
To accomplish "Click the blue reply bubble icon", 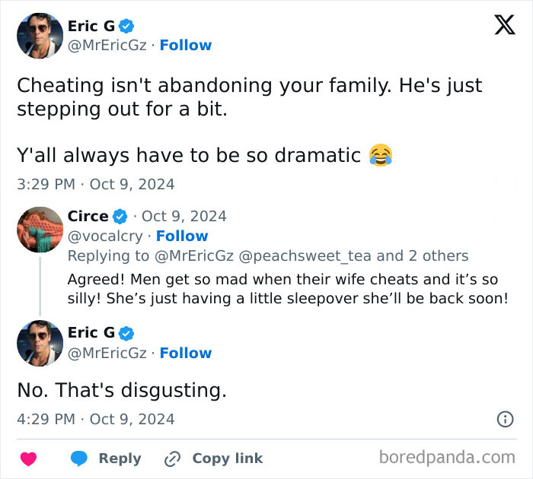I will coord(79,458).
